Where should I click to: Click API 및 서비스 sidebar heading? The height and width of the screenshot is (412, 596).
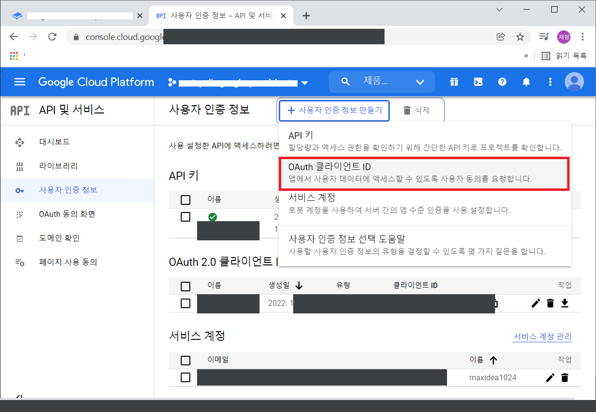point(72,110)
